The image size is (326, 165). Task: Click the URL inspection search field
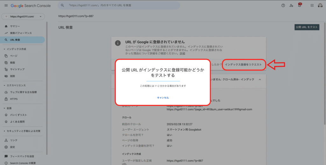click(x=119, y=5)
